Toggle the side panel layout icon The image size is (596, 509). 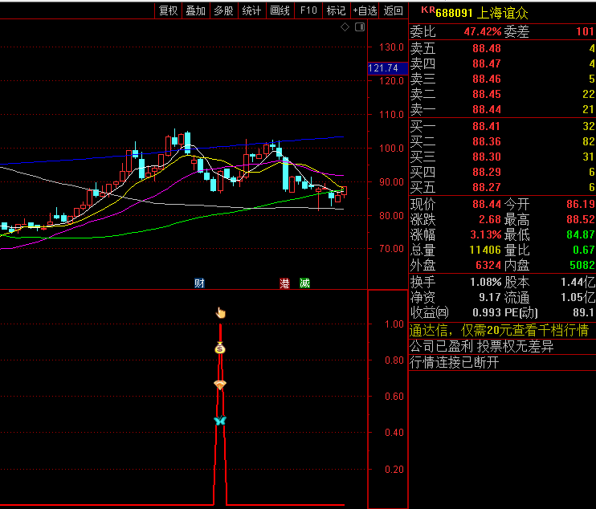pyautogui.click(x=360, y=27)
